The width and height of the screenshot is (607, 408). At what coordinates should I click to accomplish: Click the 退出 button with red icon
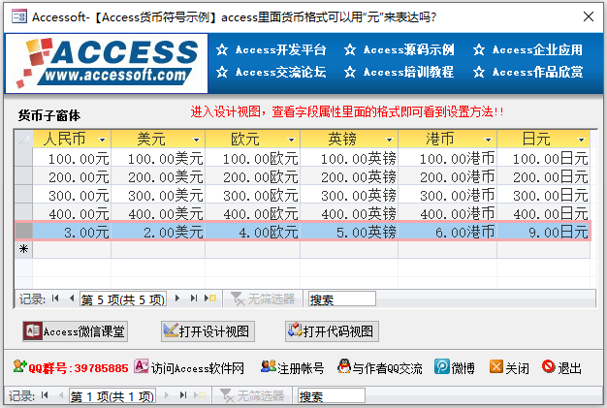coord(561,367)
